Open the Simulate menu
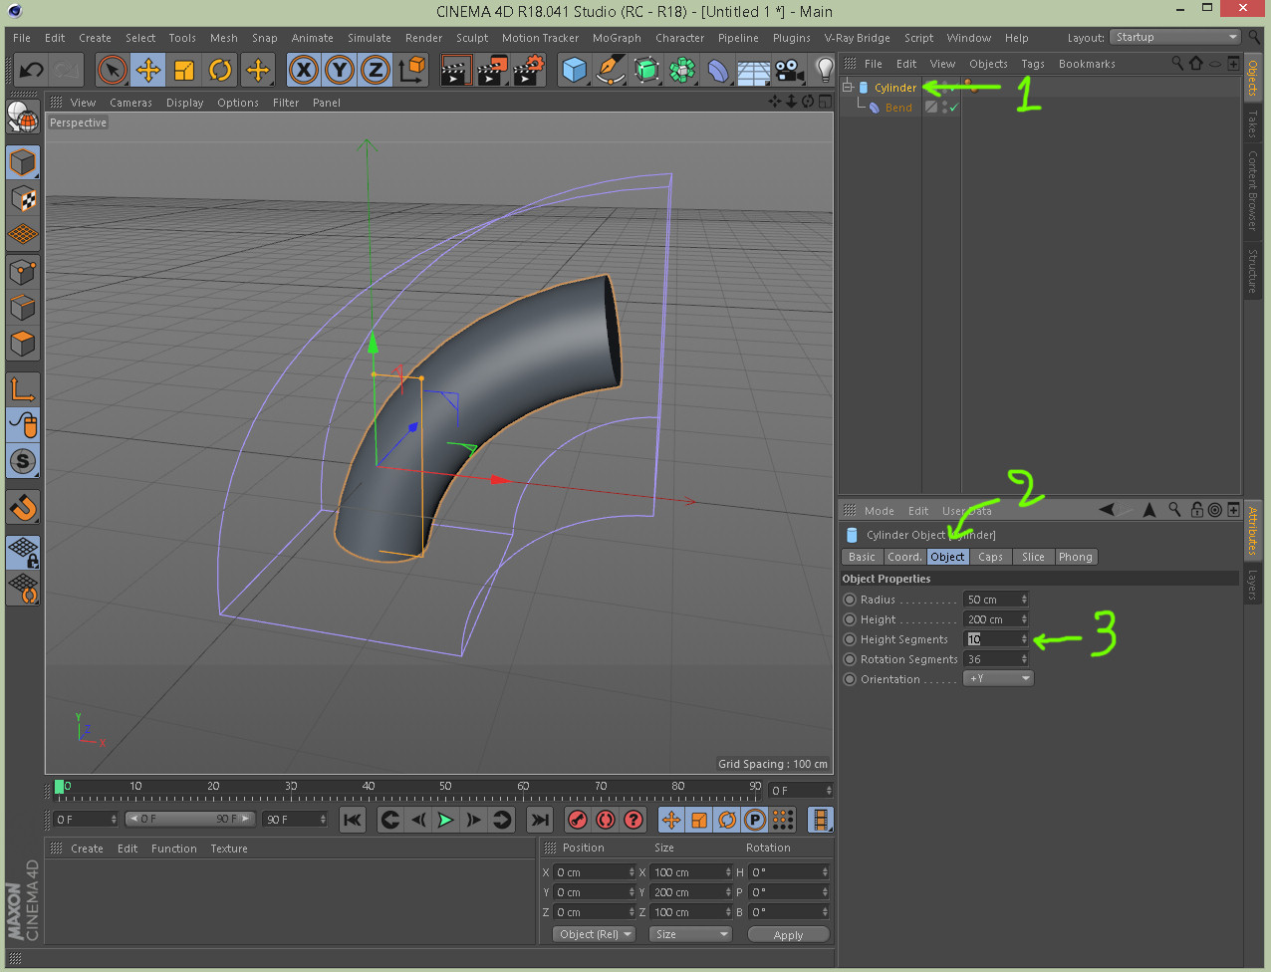1271x972 pixels. (369, 38)
